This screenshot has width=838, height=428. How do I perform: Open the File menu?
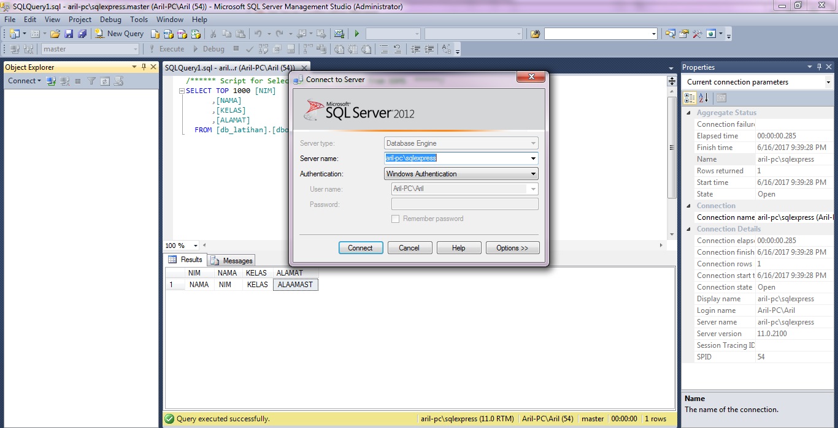tap(10, 20)
